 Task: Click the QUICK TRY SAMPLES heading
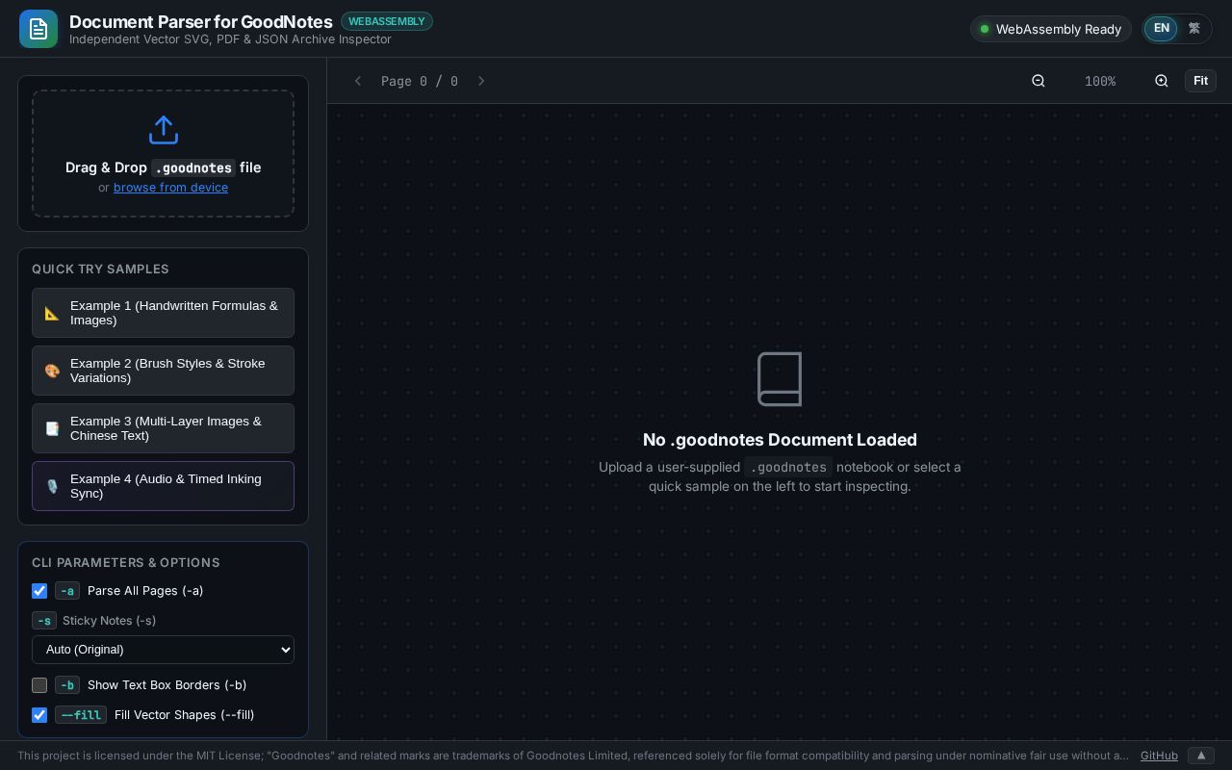[100, 269]
